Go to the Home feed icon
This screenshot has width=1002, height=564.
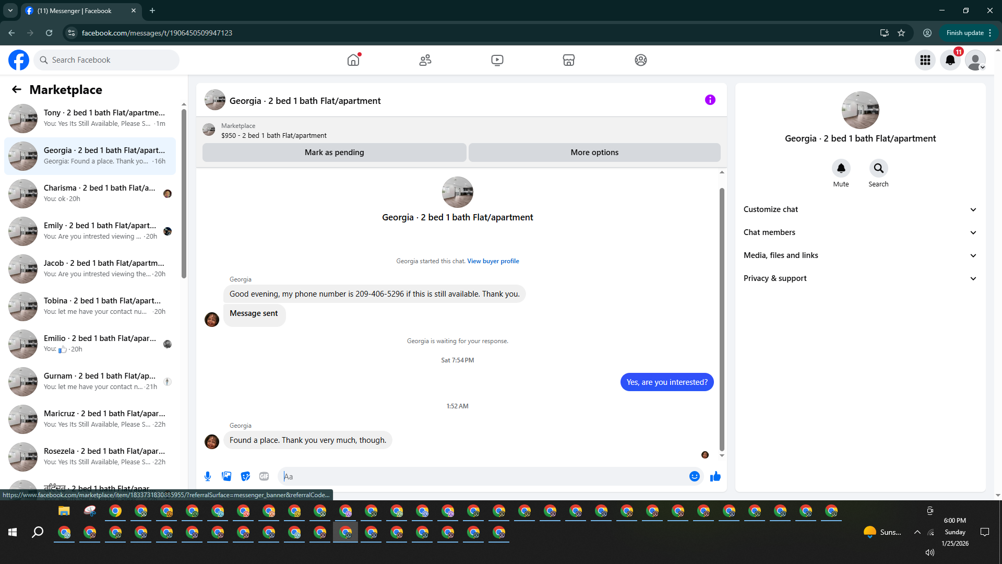click(353, 60)
